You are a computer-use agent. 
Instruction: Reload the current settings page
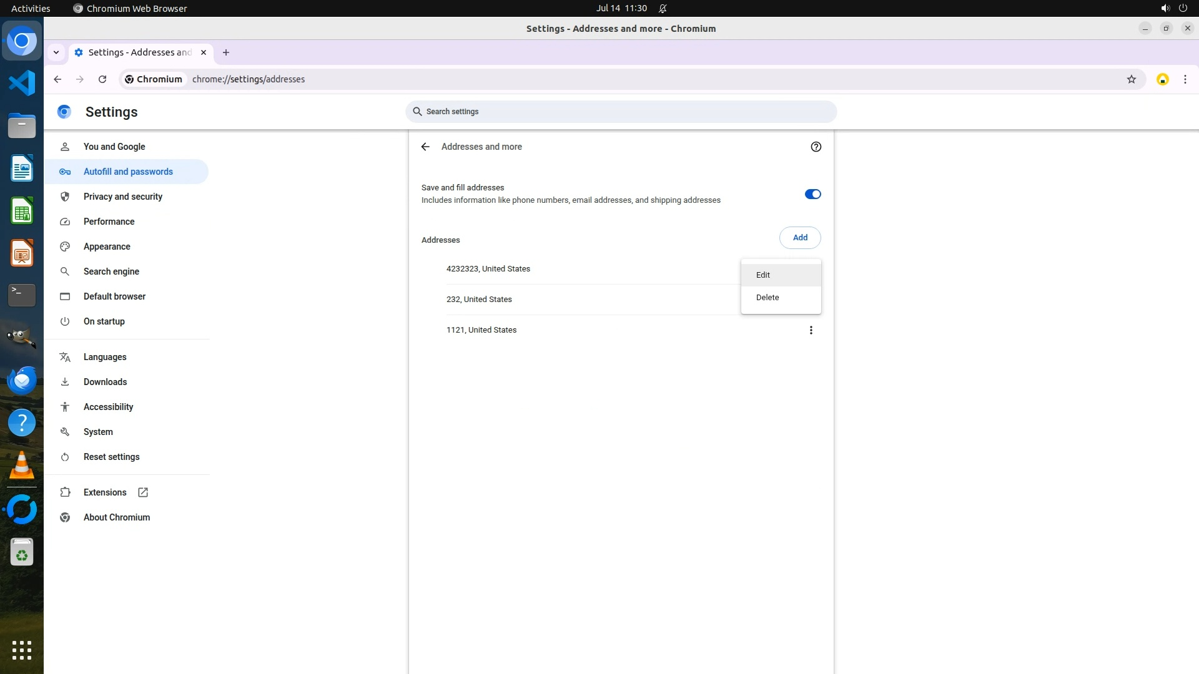coord(102,79)
